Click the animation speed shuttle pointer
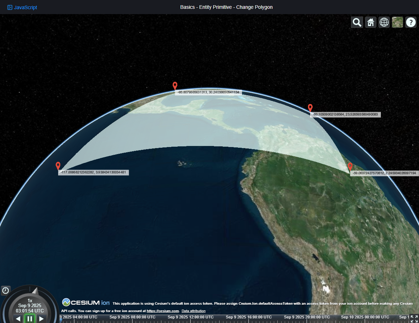The height and width of the screenshot is (323, 419). click(x=35, y=291)
